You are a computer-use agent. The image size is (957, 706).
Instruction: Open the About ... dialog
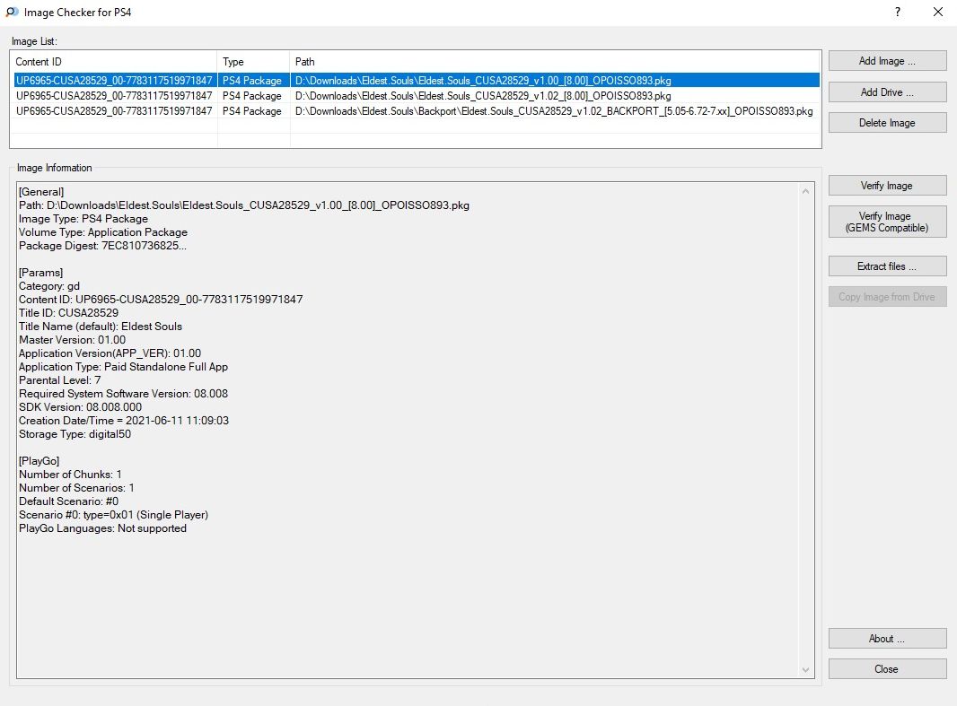pos(887,639)
